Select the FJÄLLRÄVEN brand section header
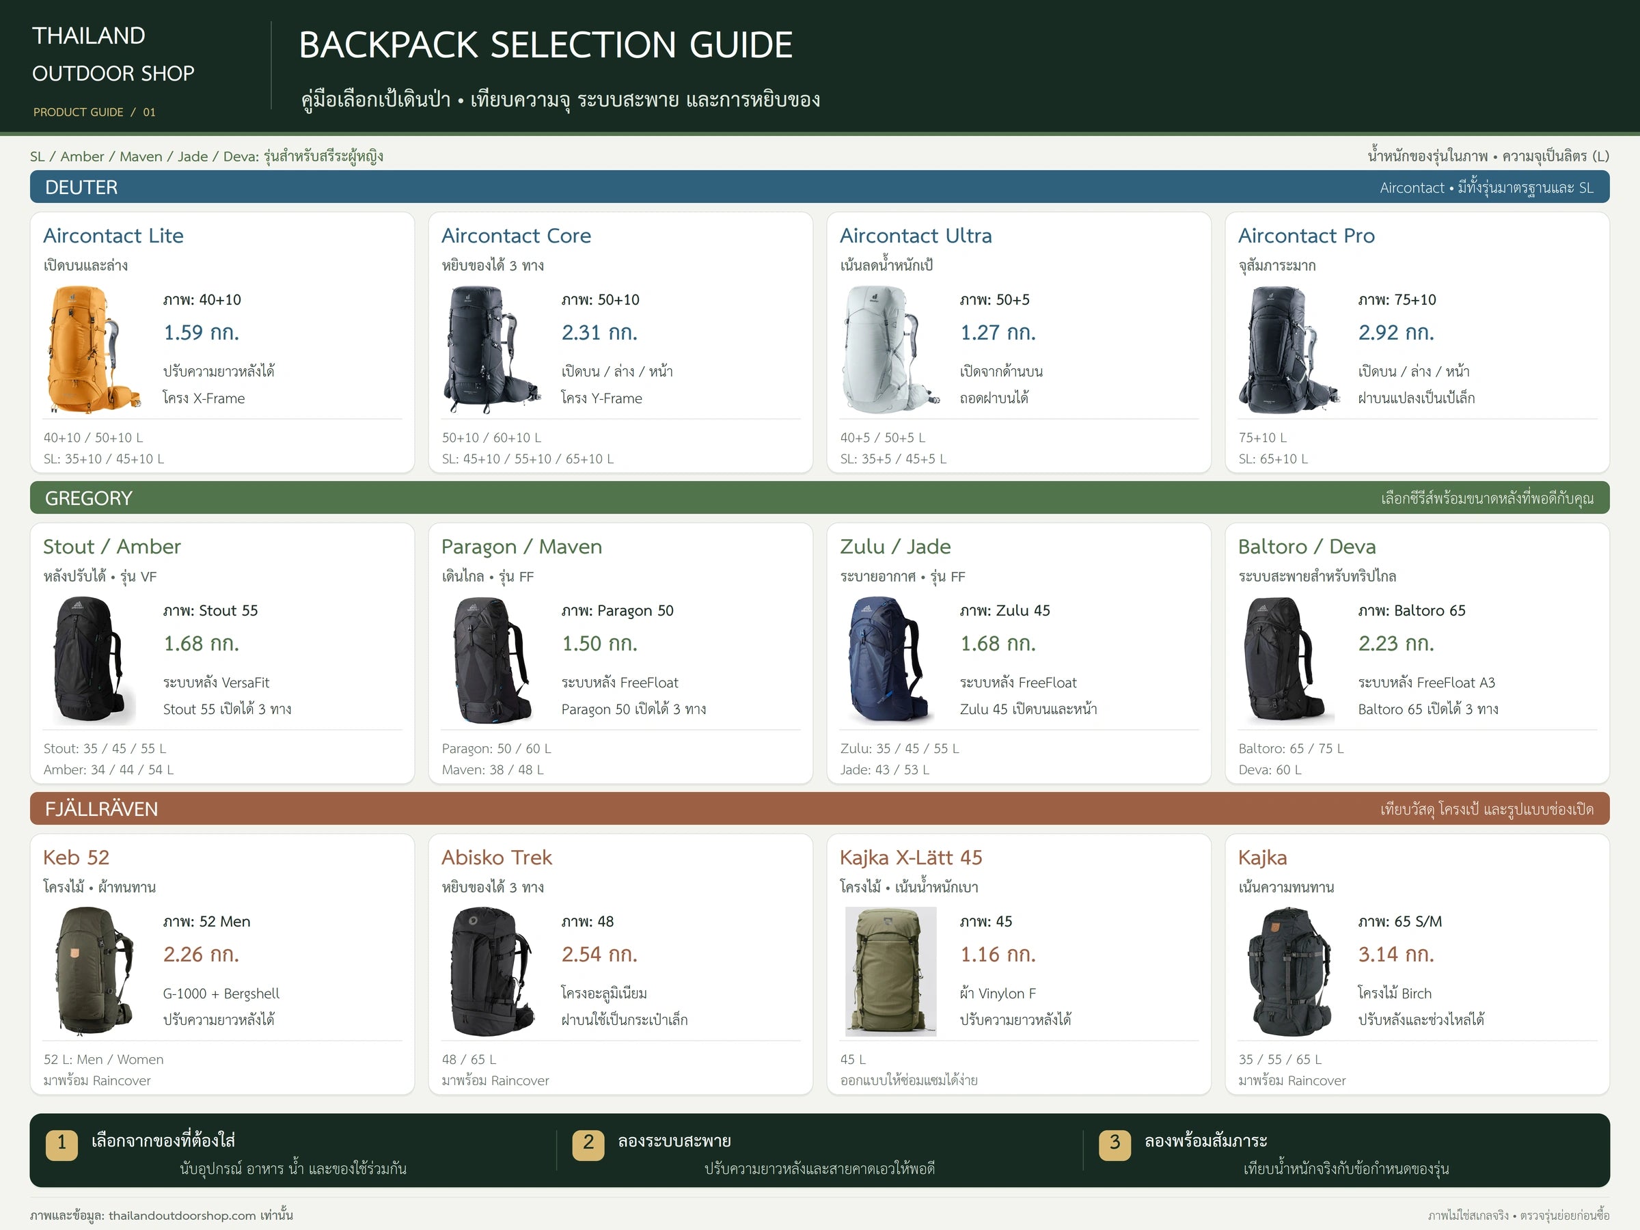This screenshot has width=1640, height=1230. 819,808
